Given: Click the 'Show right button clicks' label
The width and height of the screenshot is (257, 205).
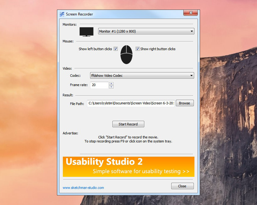Looking at the screenshot, I should tap(158, 49).
